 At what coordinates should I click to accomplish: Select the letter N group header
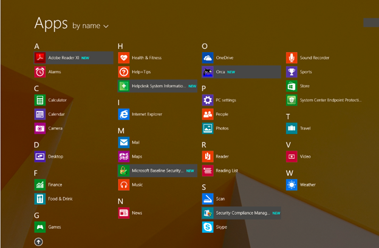click(x=120, y=201)
